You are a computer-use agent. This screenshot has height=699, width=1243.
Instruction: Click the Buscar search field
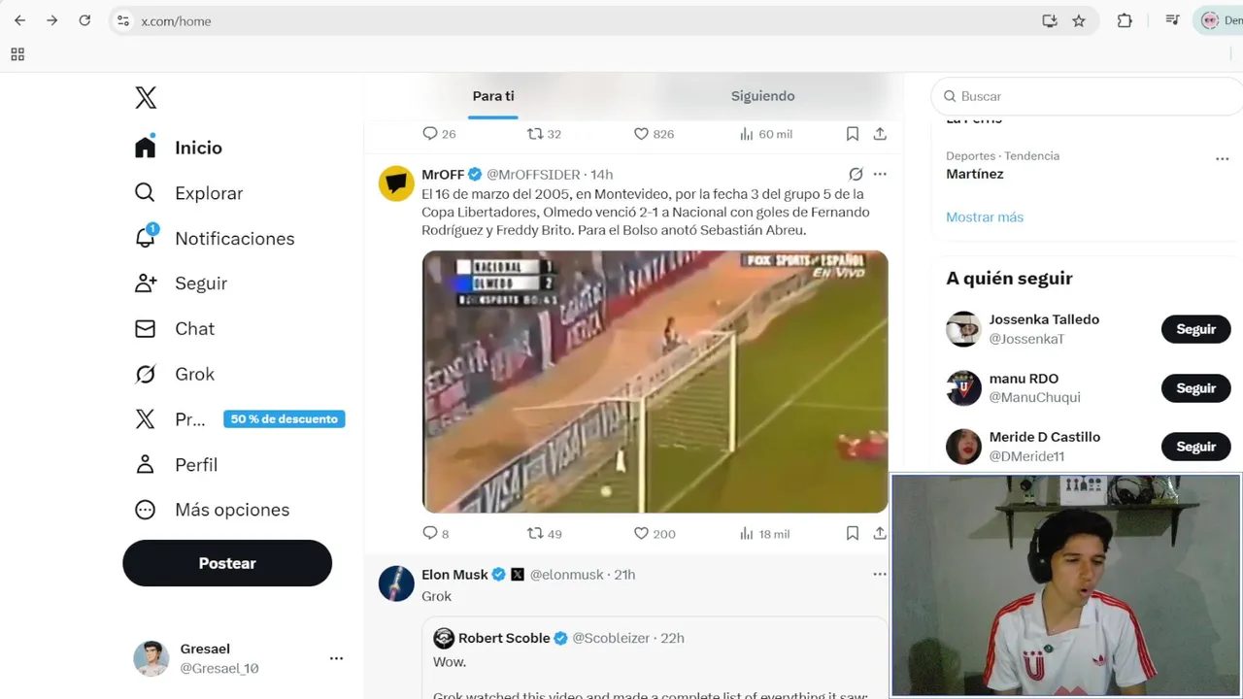click(x=1088, y=96)
